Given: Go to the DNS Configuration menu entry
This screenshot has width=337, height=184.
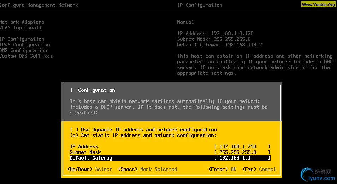Looking at the screenshot, I should pos(24,50).
